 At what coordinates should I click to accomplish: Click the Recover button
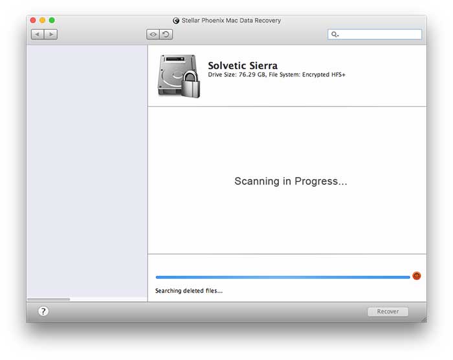pyautogui.click(x=388, y=312)
